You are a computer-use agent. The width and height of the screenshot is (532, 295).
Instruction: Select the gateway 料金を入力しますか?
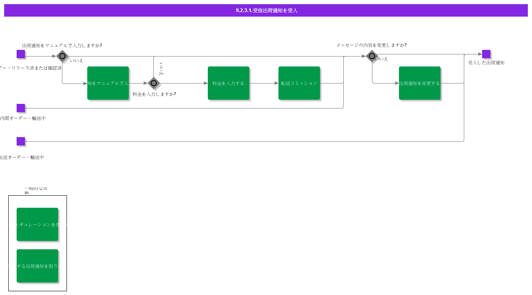154,83
